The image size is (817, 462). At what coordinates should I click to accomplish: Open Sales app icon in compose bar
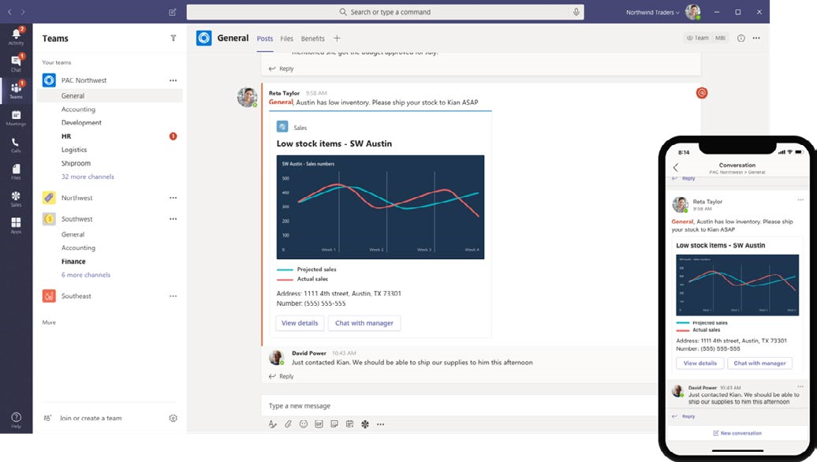[365, 424]
